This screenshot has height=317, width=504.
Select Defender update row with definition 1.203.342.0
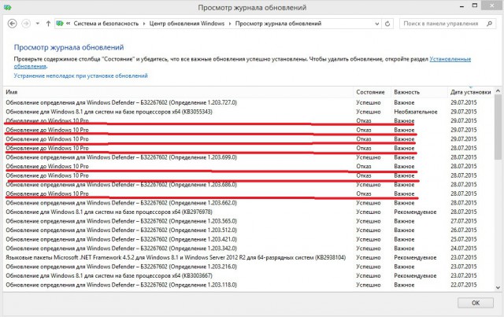[247, 249]
